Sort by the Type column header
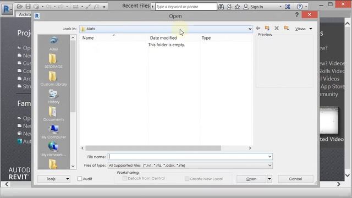The height and width of the screenshot is (198, 352). [x=226, y=38]
